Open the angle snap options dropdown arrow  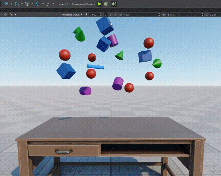point(22,4)
